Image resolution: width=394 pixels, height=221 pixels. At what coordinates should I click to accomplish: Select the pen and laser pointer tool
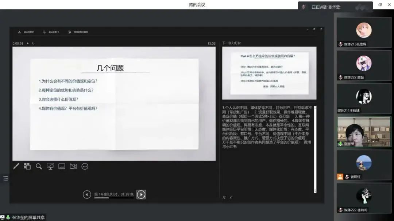pyautogui.click(x=16, y=166)
